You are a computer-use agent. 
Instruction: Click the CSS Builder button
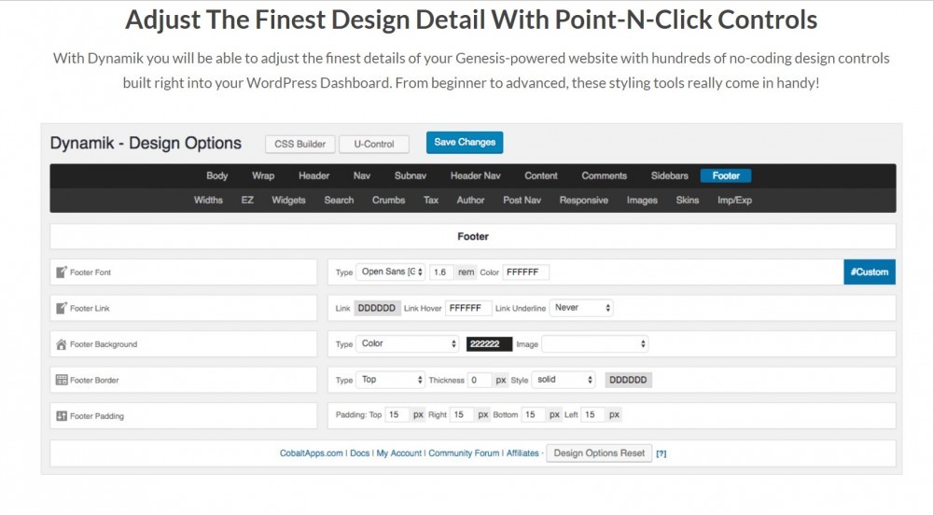pyautogui.click(x=299, y=144)
